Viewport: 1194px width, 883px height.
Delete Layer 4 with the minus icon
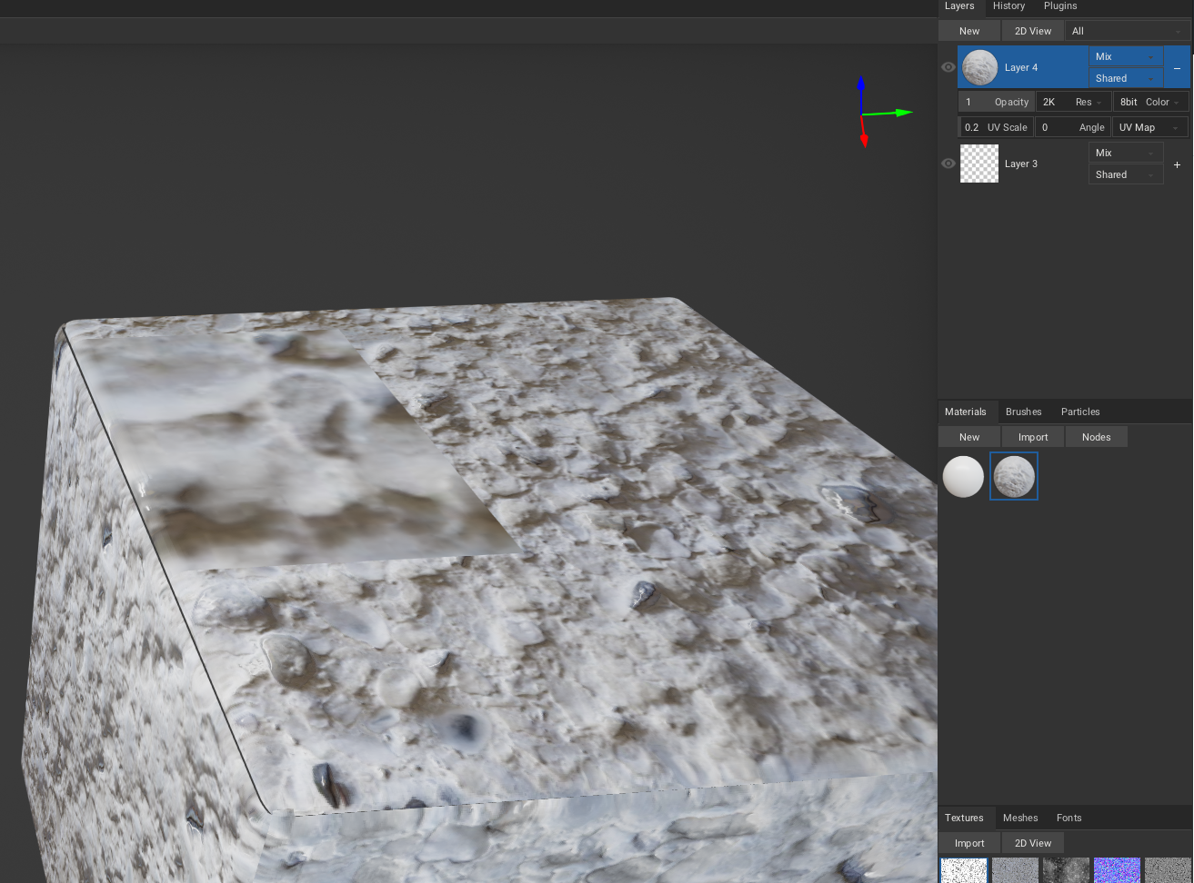click(1177, 67)
